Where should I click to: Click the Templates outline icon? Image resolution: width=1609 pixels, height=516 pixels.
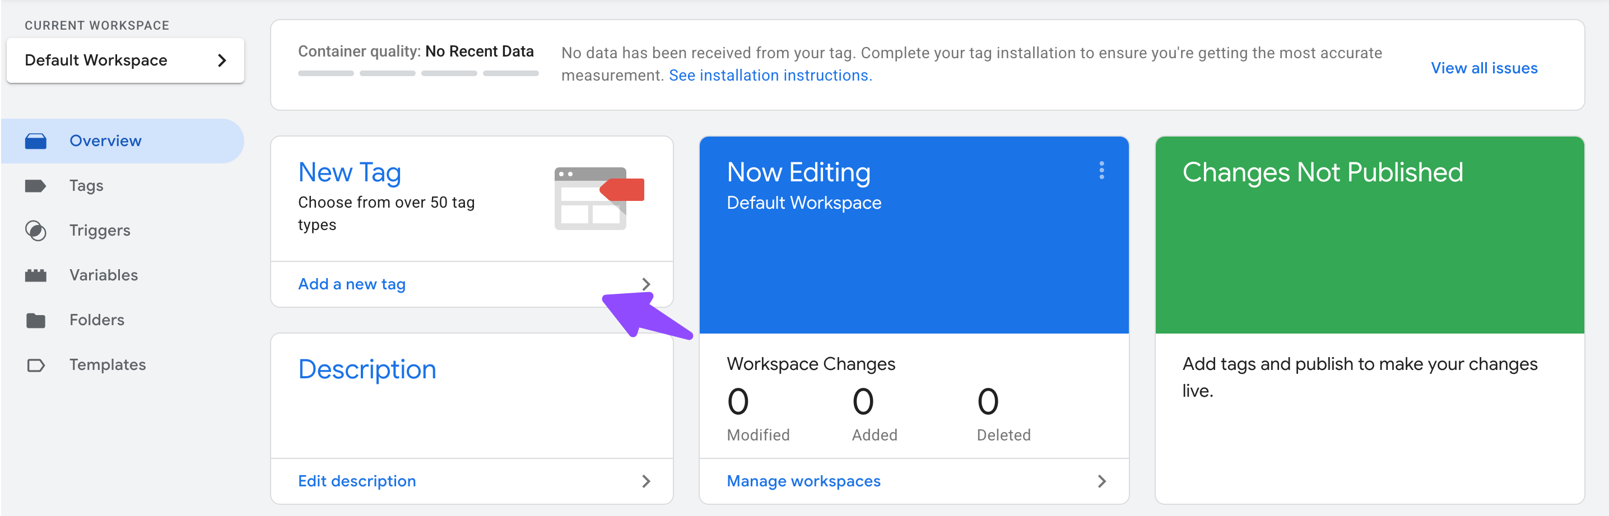(36, 365)
